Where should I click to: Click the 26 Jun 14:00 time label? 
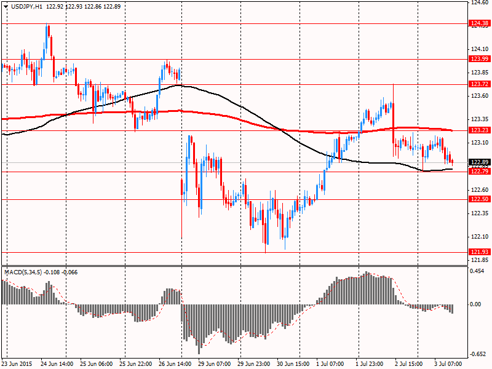click(175, 363)
